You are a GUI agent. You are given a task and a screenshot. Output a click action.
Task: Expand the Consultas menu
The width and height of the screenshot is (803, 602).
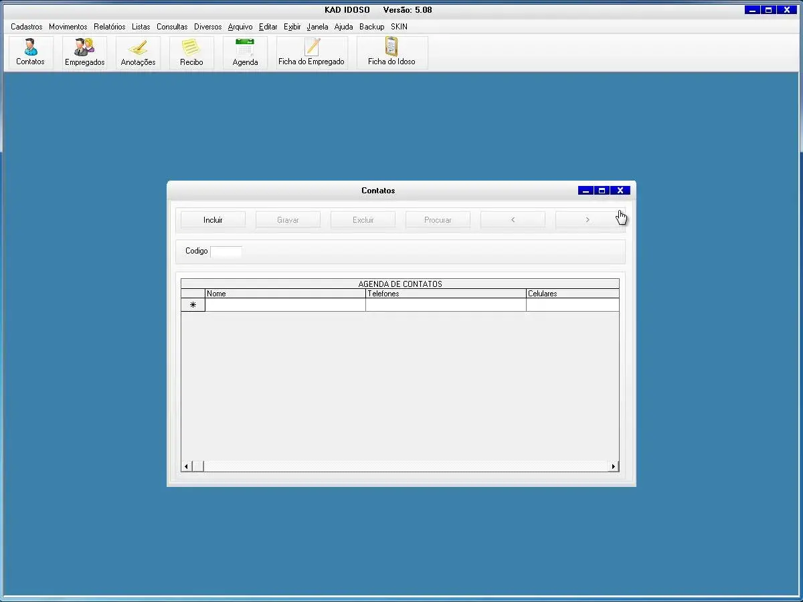(x=172, y=27)
